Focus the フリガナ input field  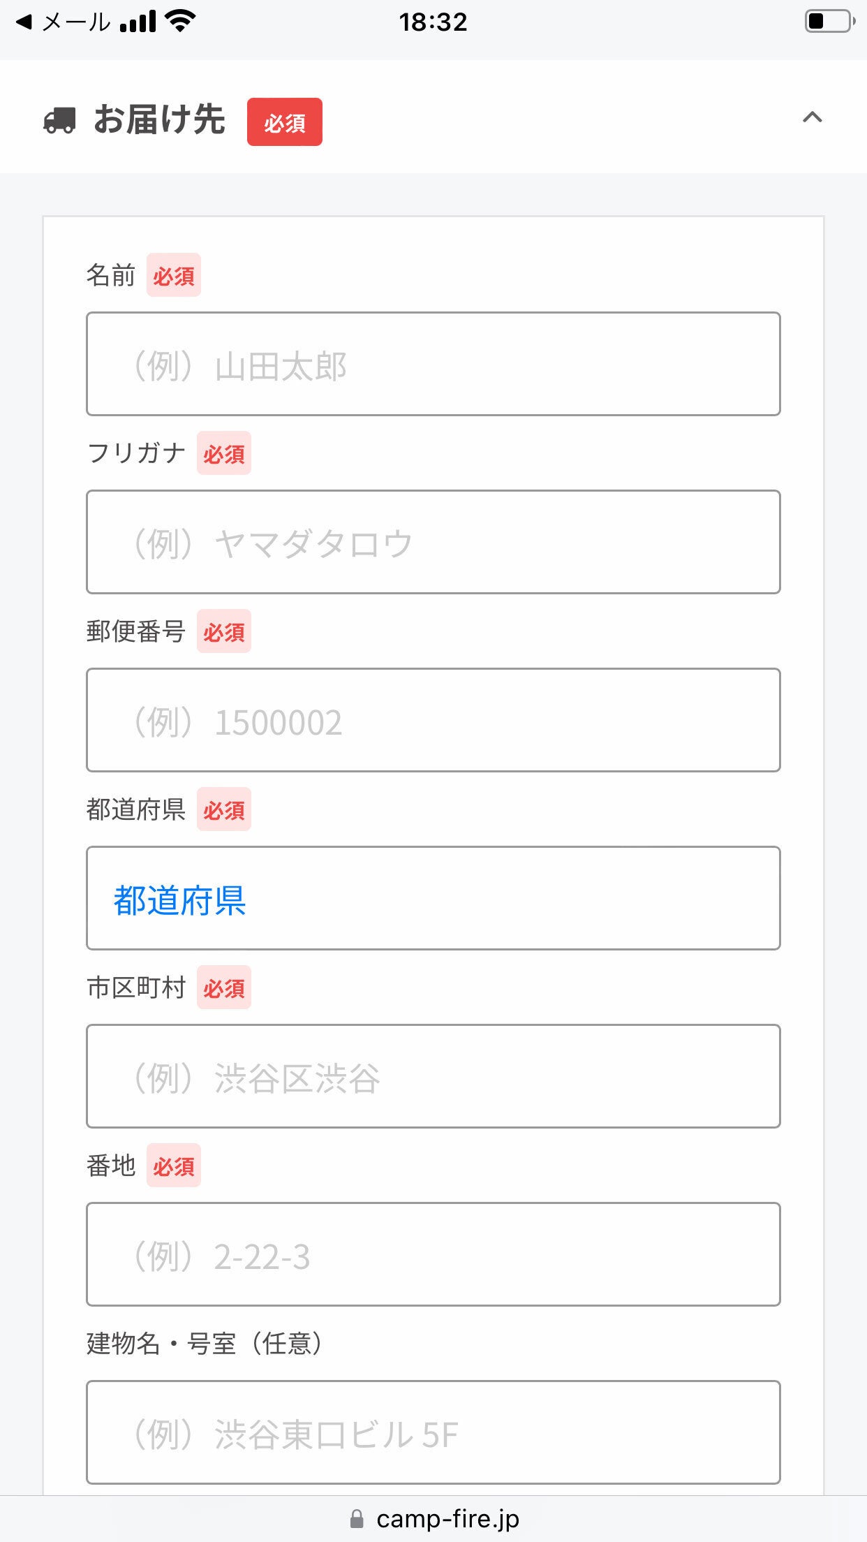click(x=433, y=542)
